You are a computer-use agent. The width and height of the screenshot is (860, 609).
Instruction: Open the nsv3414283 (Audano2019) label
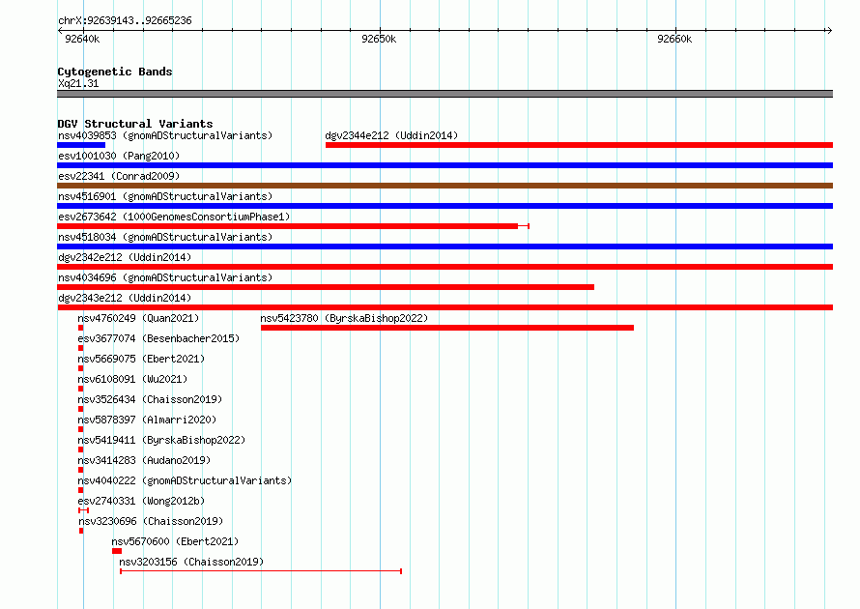tap(144, 460)
